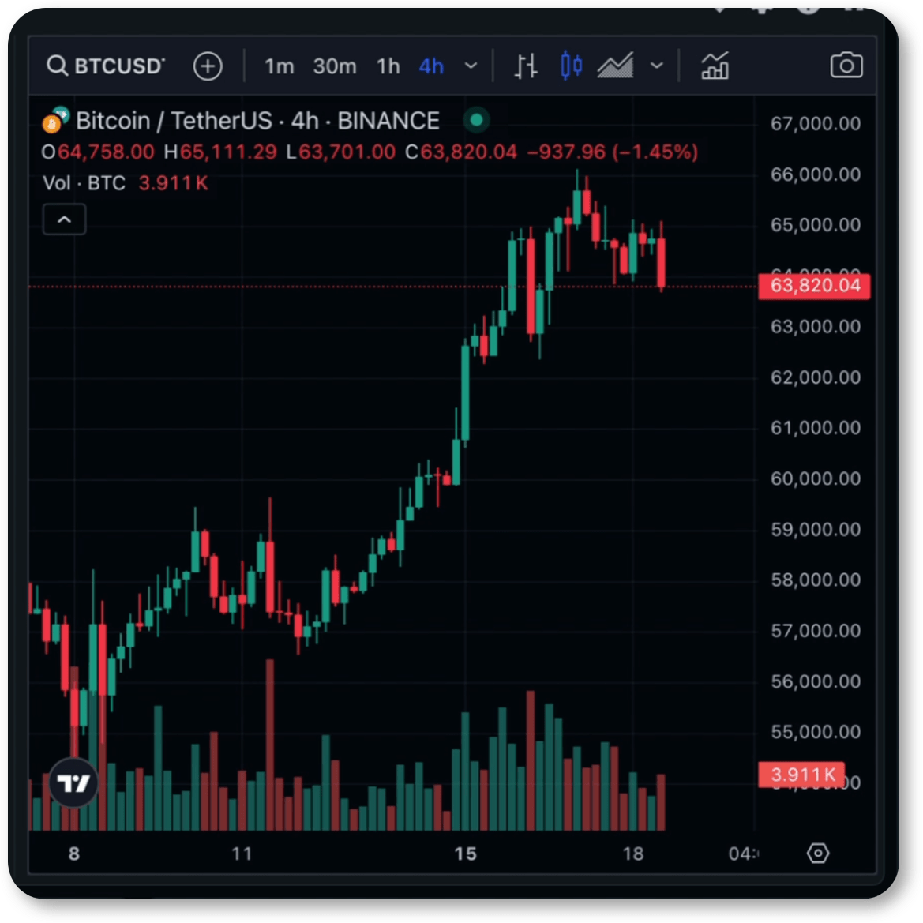Click the TradingView logo badge

pos(74,783)
